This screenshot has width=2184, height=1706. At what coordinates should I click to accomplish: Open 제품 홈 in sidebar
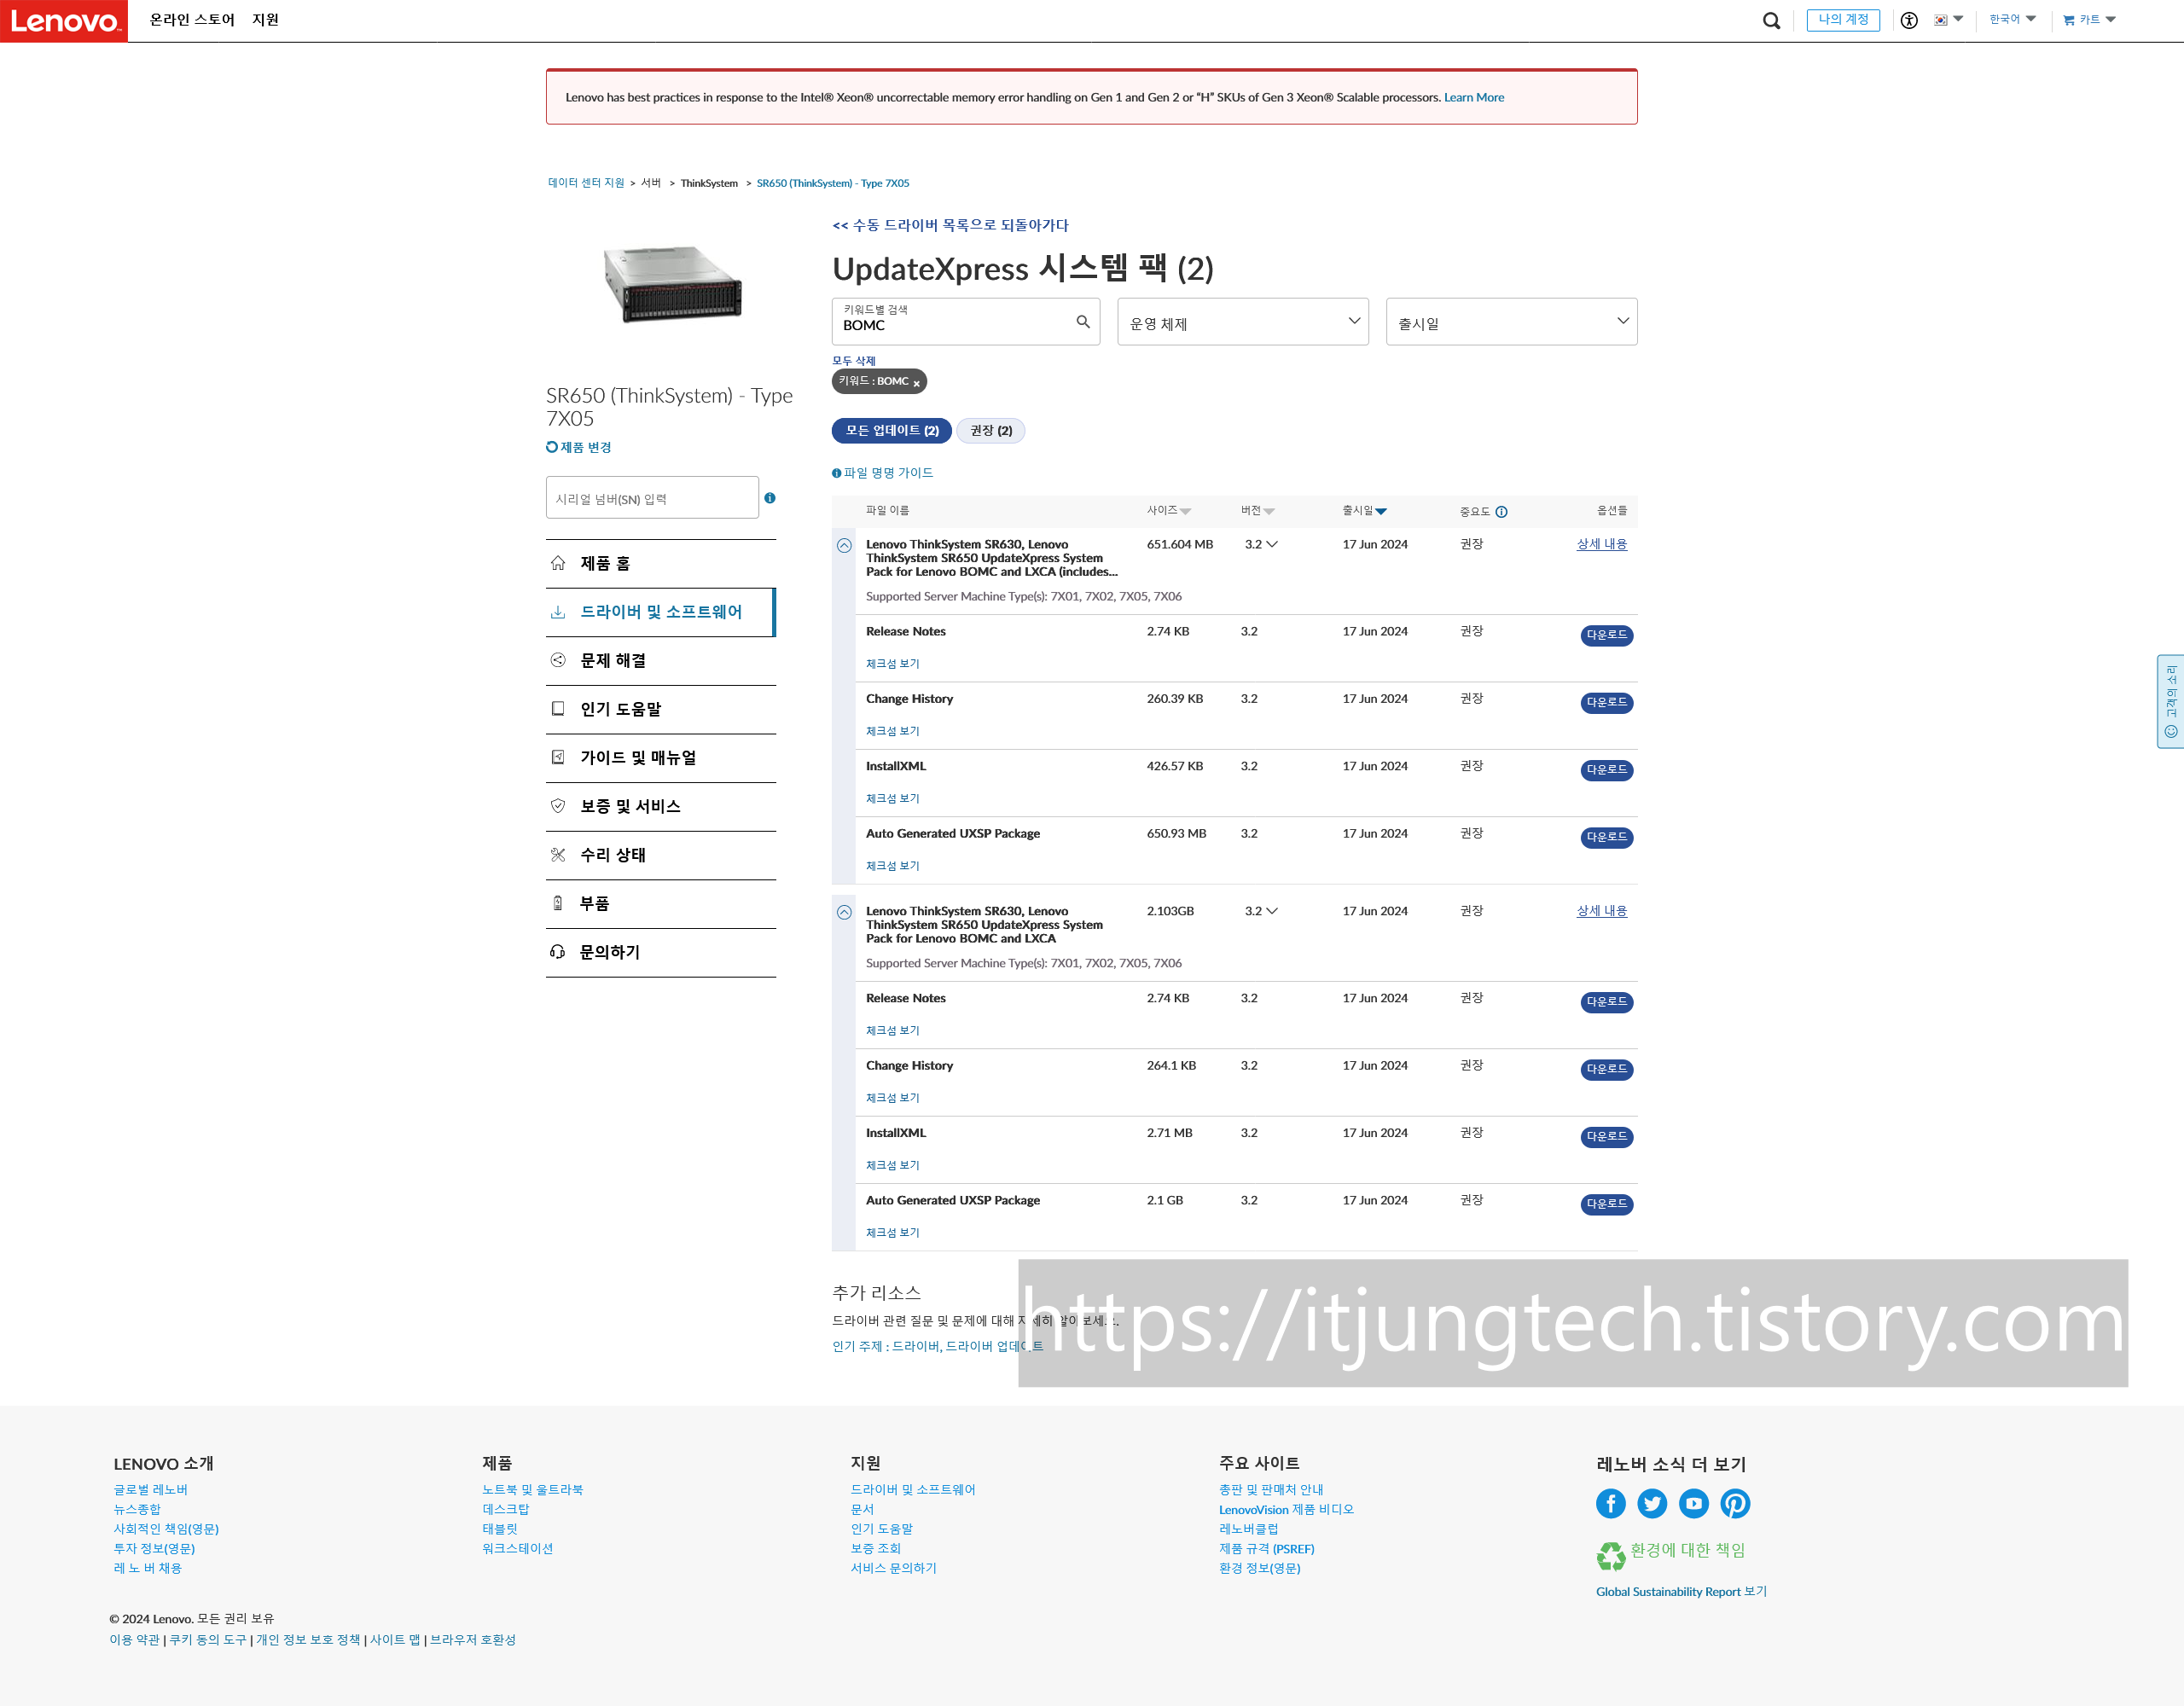[661, 564]
